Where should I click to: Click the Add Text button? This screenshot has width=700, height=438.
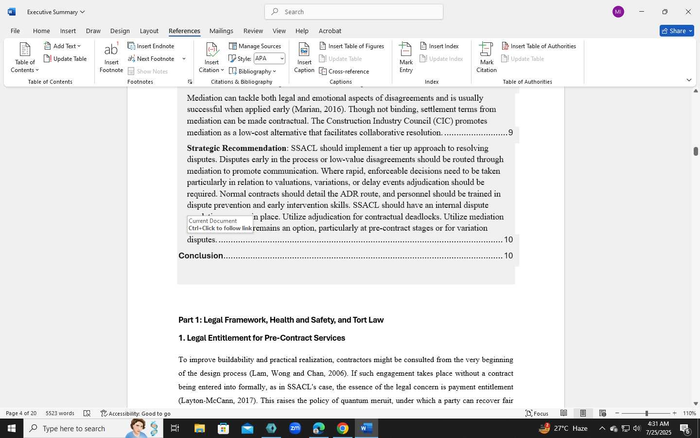(62, 46)
